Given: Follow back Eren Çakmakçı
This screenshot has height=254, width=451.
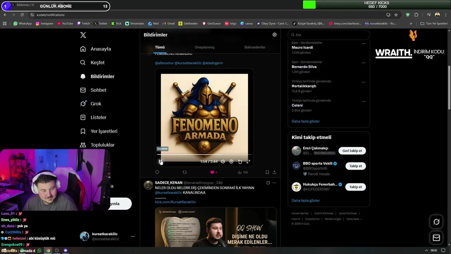Looking at the screenshot, I should point(352,151).
